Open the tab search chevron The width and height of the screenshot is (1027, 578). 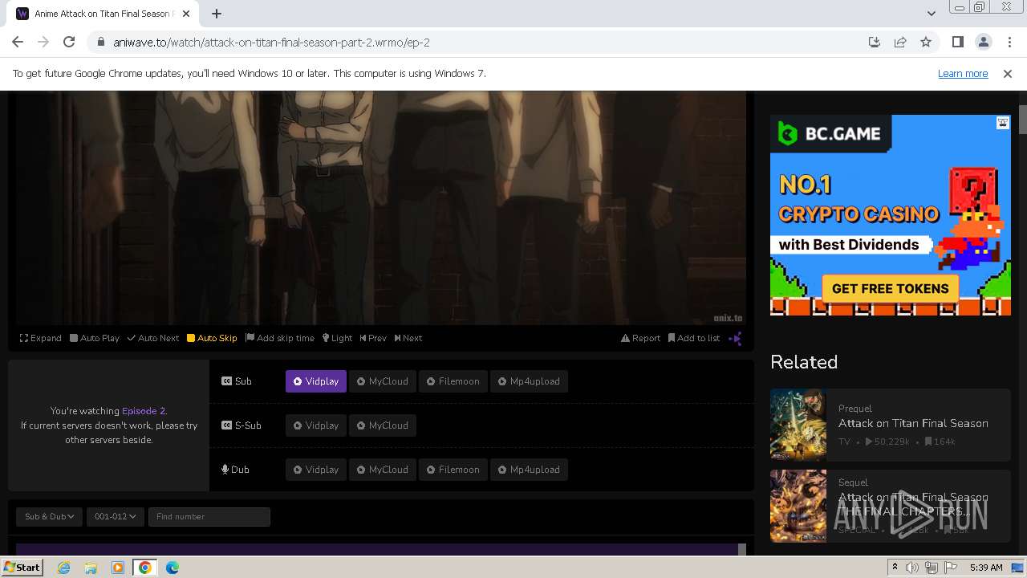pos(931,14)
